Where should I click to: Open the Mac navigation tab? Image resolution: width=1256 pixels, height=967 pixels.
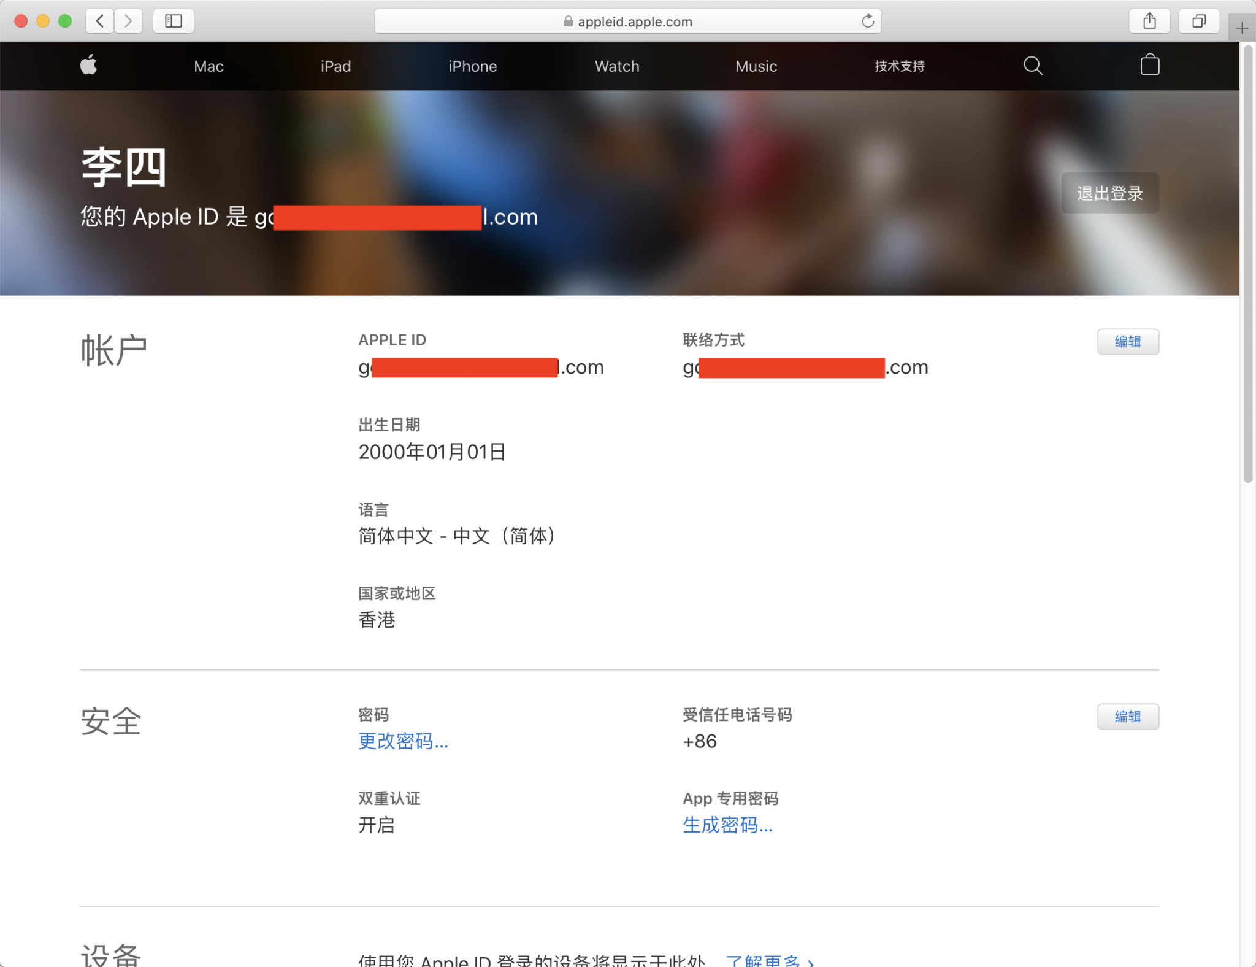point(209,66)
